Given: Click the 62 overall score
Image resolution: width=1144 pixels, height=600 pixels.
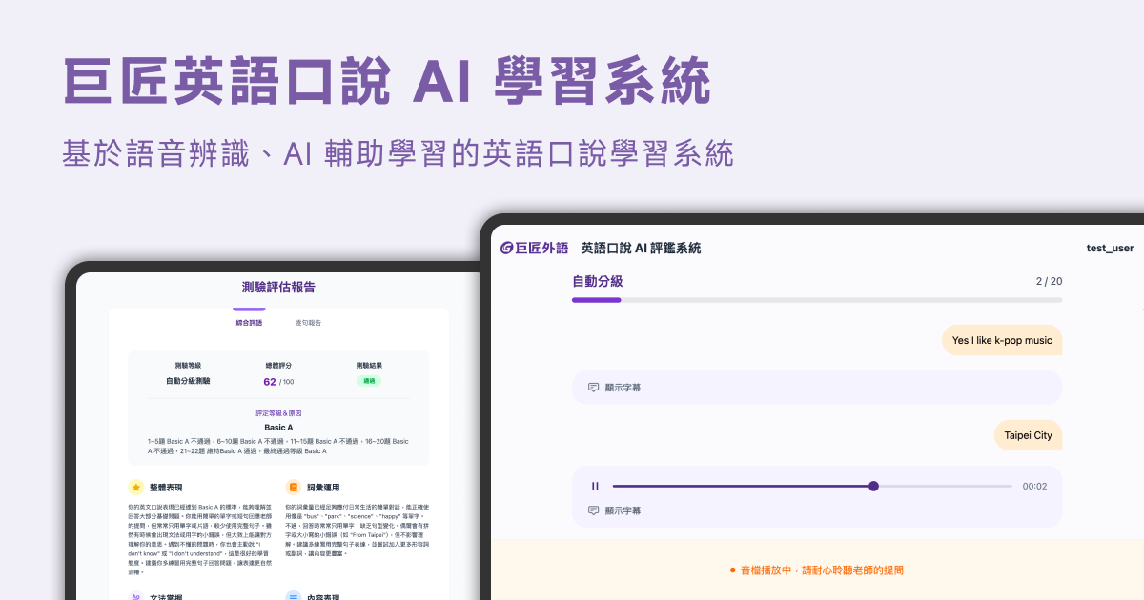Looking at the screenshot, I should (x=270, y=382).
